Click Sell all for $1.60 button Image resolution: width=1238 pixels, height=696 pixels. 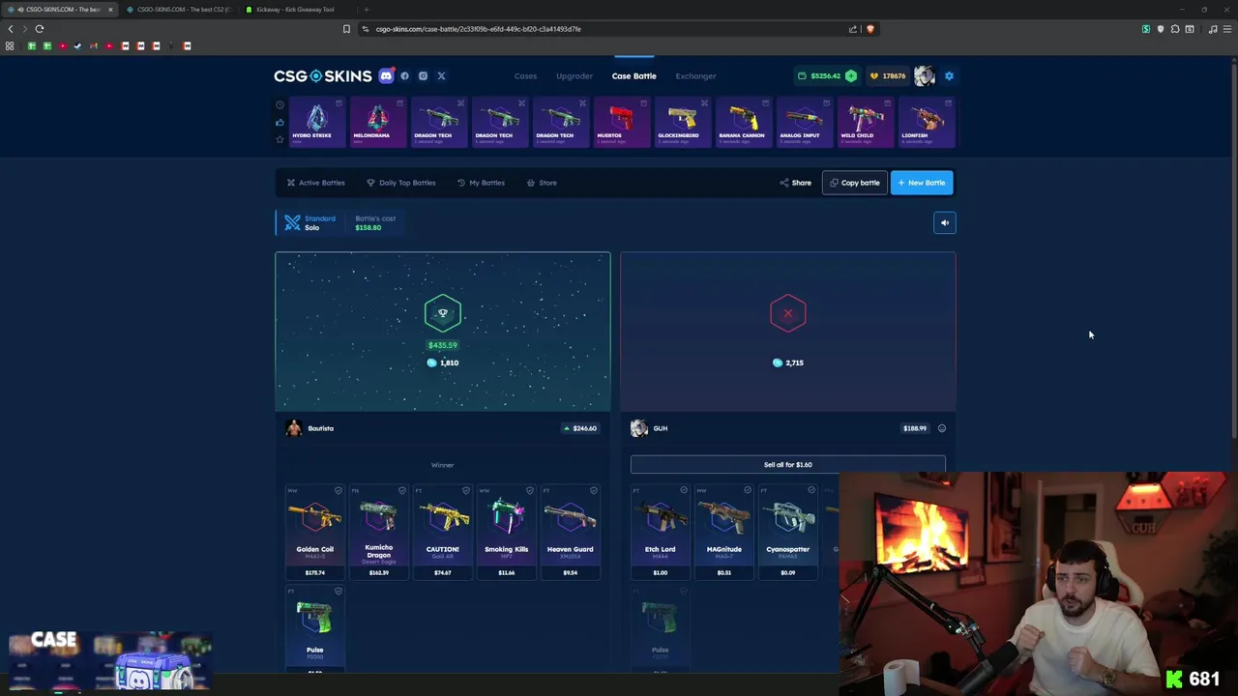coord(788,465)
